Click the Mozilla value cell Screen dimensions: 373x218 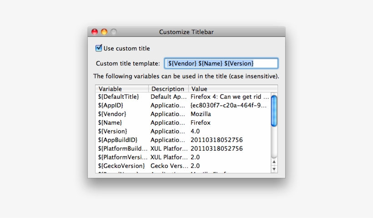(x=201, y=114)
